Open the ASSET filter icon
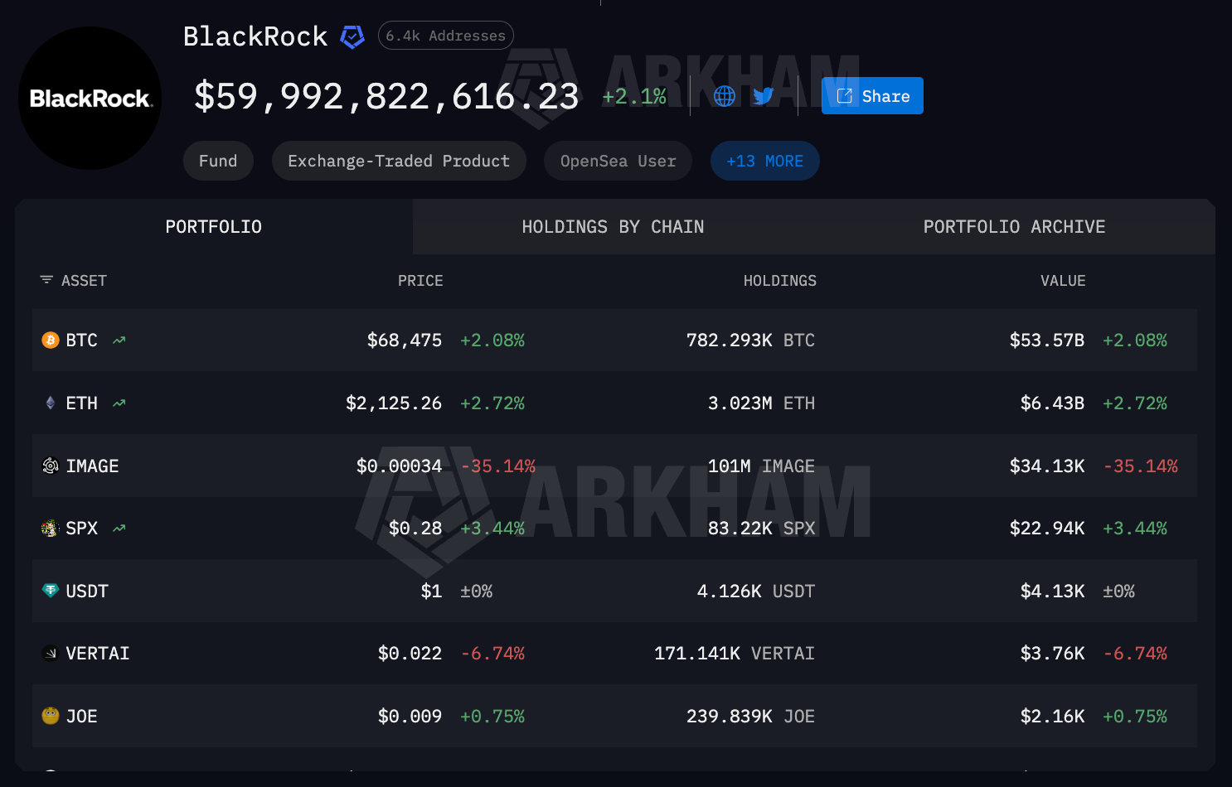The width and height of the screenshot is (1232, 787). tap(46, 281)
